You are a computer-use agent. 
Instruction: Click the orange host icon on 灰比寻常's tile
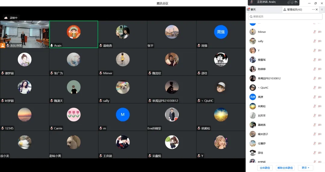(3, 45)
